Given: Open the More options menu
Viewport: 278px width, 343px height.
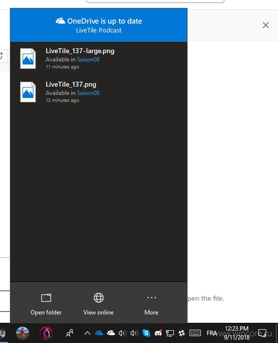Looking at the screenshot, I should pos(151,304).
